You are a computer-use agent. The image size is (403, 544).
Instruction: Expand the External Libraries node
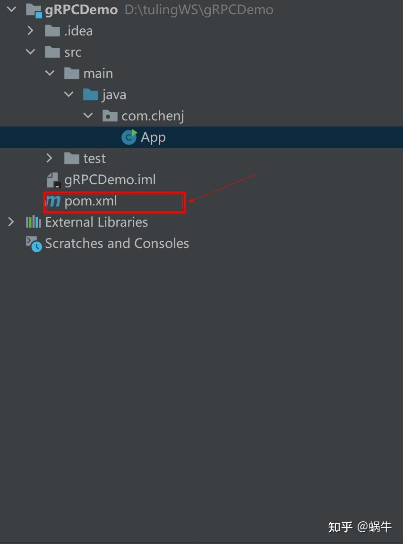11,222
